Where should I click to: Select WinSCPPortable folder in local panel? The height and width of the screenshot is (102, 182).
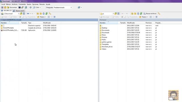(8, 28)
